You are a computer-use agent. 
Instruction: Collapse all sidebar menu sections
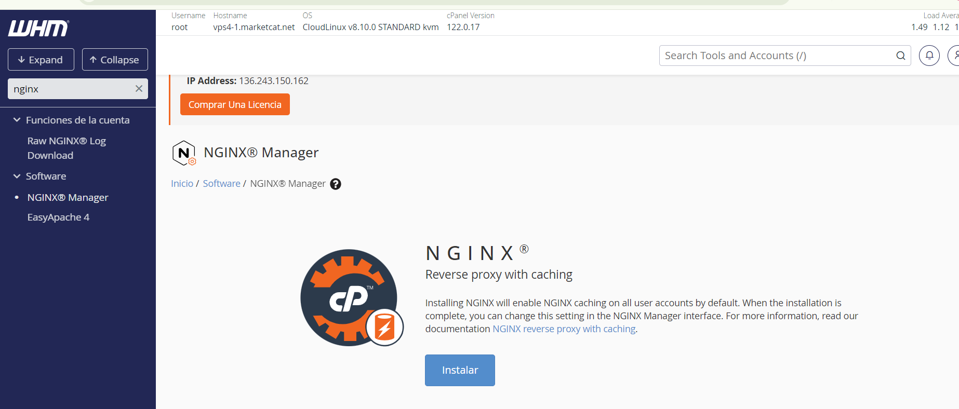115,60
